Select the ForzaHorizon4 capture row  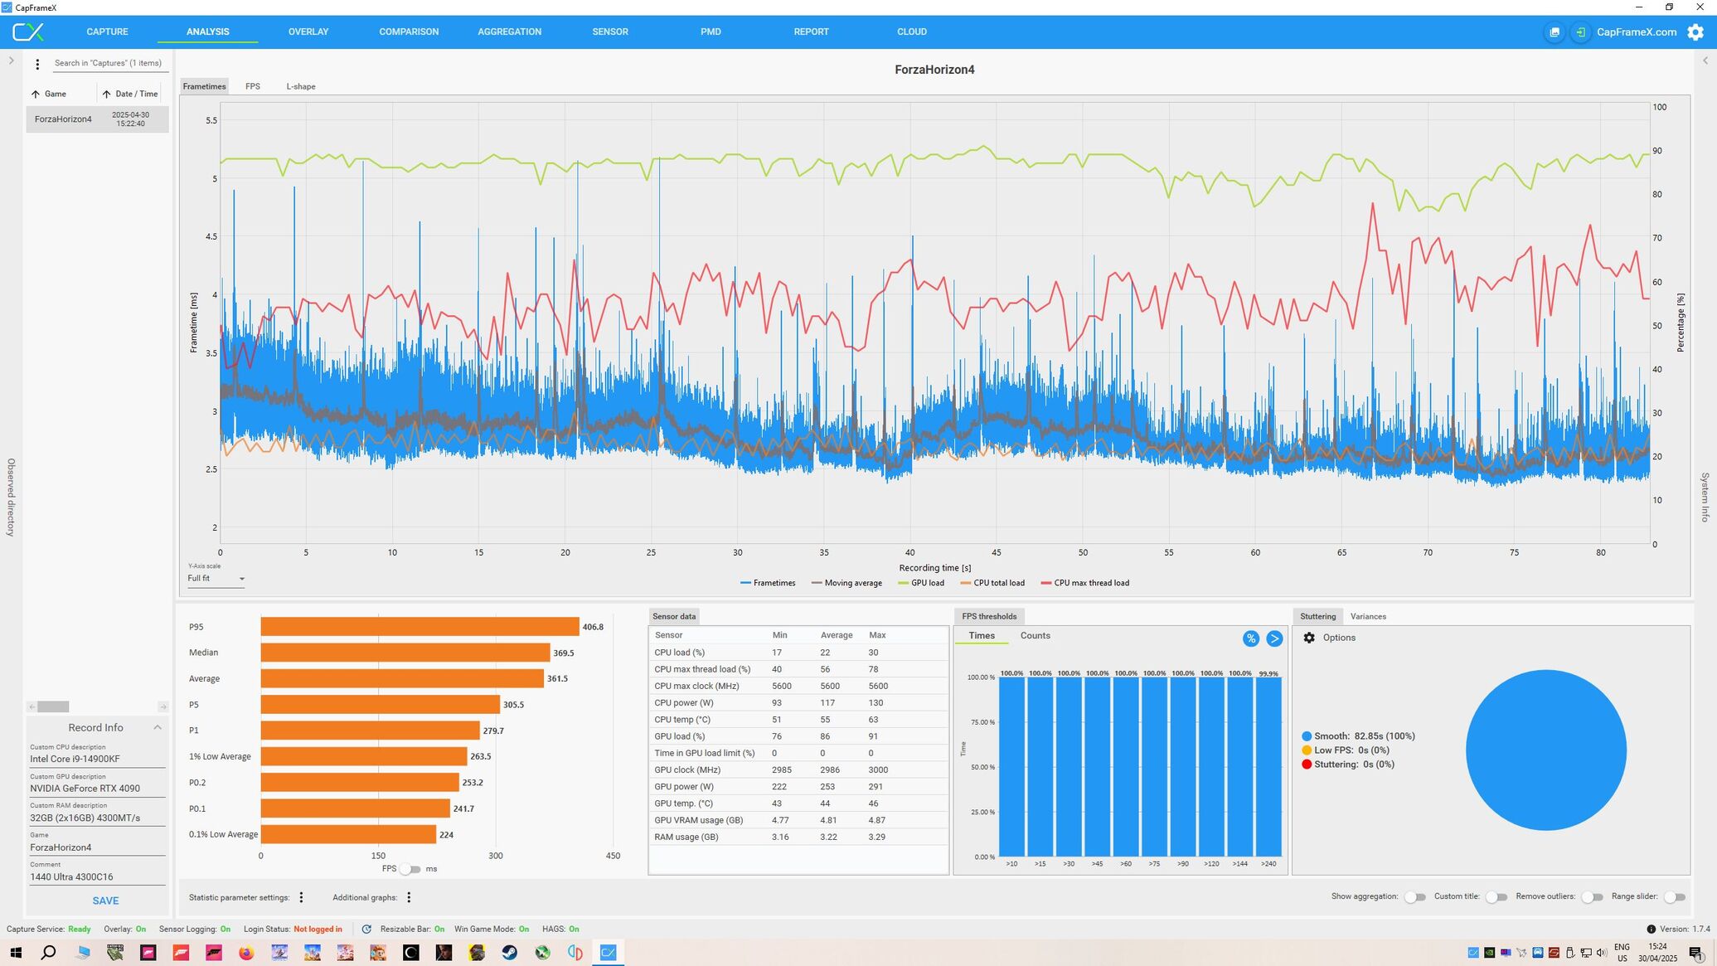98,119
